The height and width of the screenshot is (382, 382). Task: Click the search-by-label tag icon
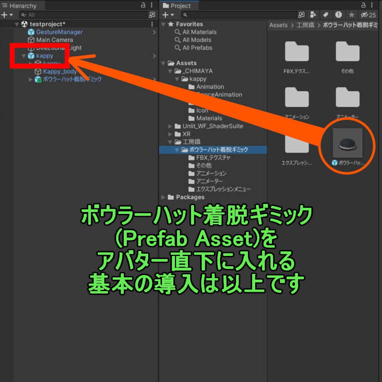coord(325,15)
